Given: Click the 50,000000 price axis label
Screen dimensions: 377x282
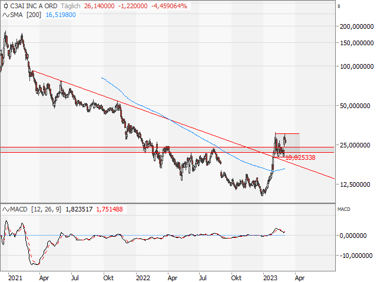Looking at the screenshot, I should pos(355,106).
